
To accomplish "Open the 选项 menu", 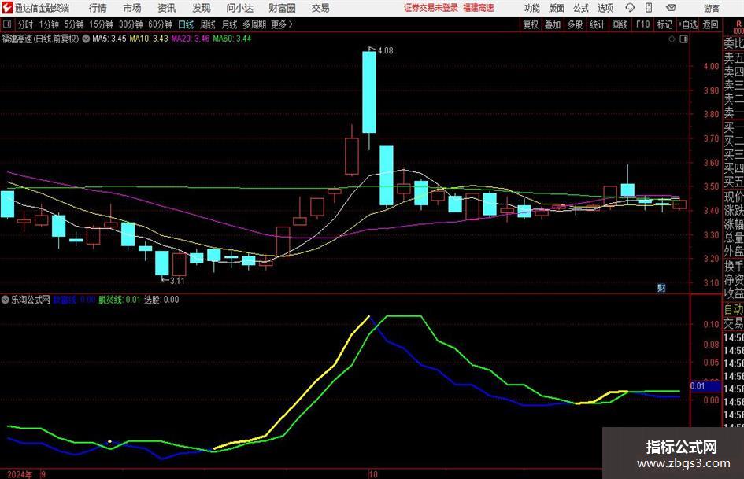I will click(605, 8).
